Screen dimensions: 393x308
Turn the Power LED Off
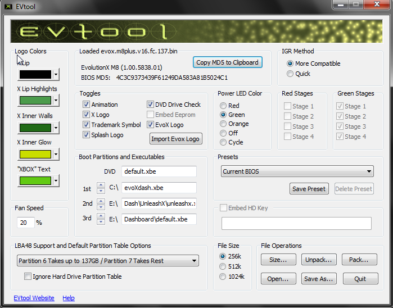coord(223,133)
